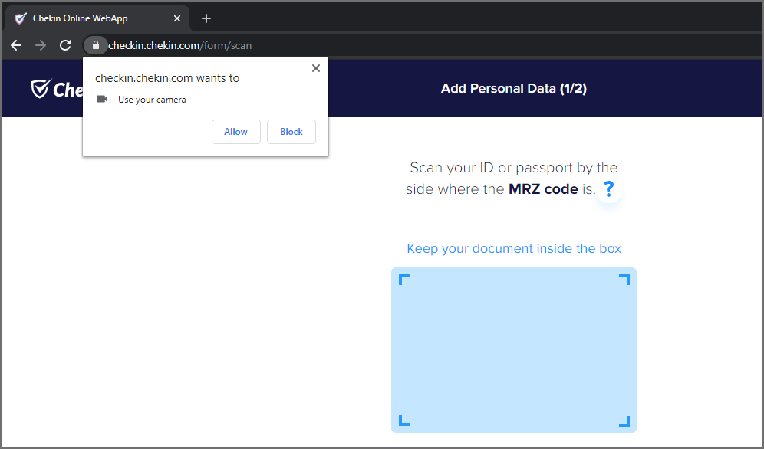Viewport: 764px width, 449px height.
Task: Block camera access in the permission prompt
Action: tap(291, 132)
